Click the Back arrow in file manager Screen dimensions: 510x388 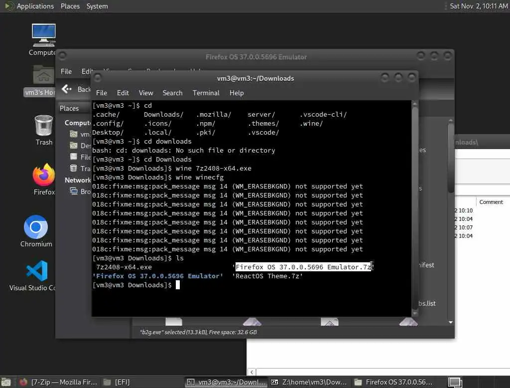[x=67, y=89]
